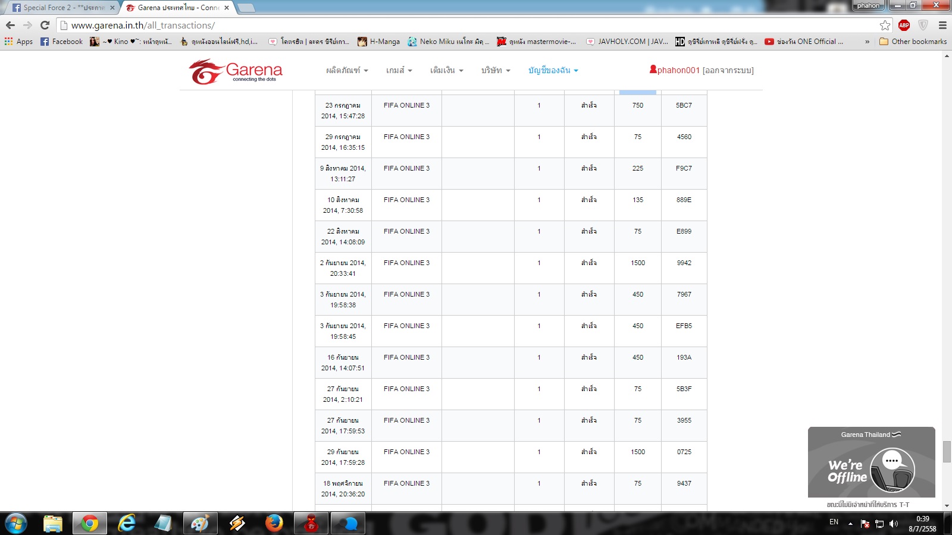Screen dimensions: 952x535
Task: Open the Chrome hamburger menu
Action: 942,25
